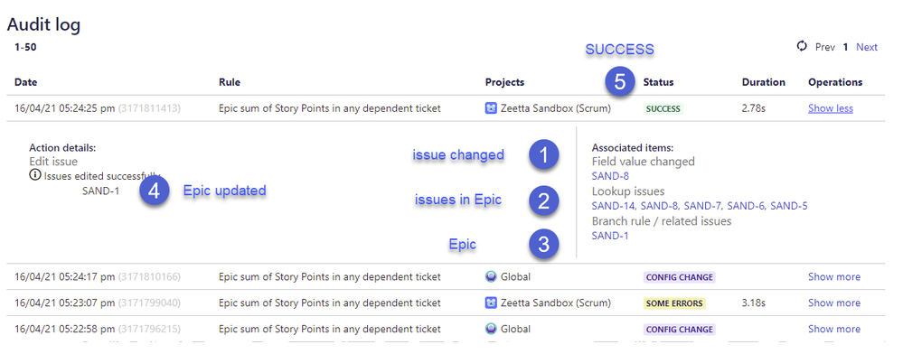Click the info icon beside Issues edited successfully
903x354 pixels.
click(35, 175)
